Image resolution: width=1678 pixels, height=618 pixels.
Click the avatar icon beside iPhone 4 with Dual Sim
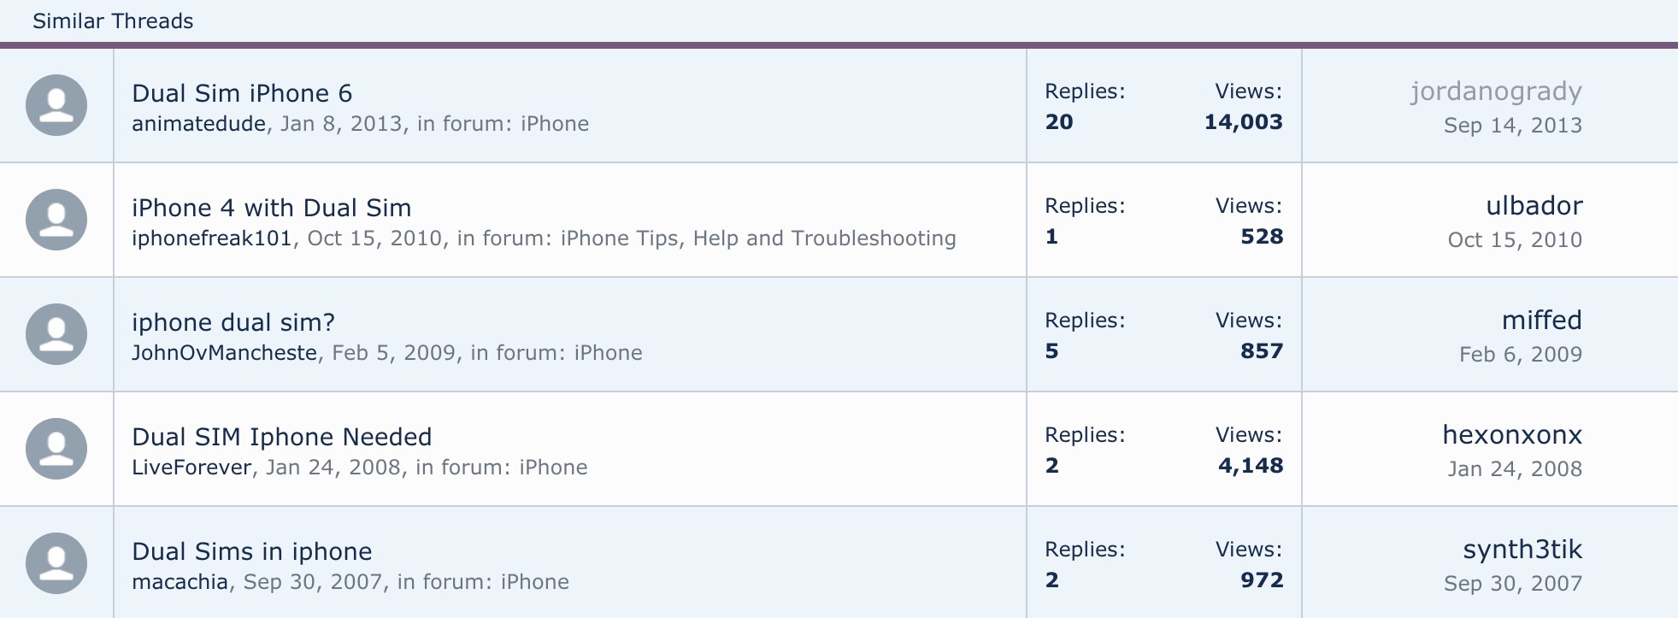pyautogui.click(x=56, y=220)
